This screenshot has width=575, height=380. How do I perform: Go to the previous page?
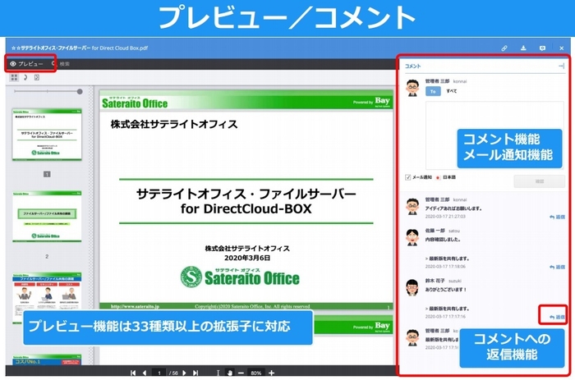144,373
